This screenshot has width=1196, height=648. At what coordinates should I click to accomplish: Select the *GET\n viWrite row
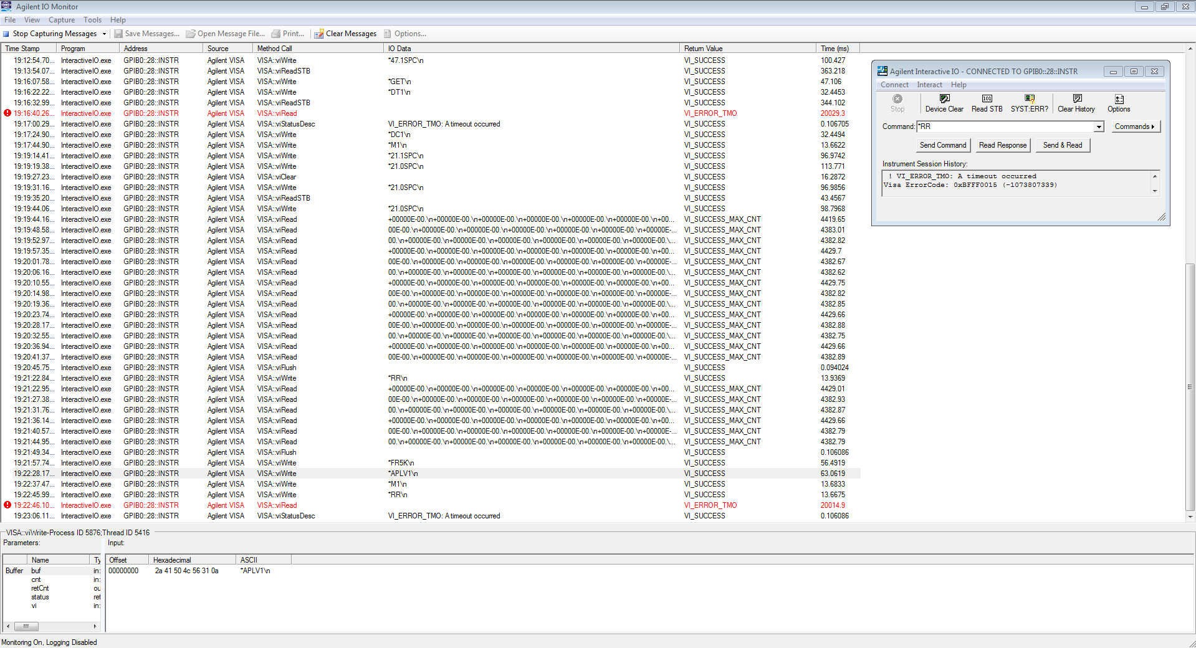tap(430, 82)
